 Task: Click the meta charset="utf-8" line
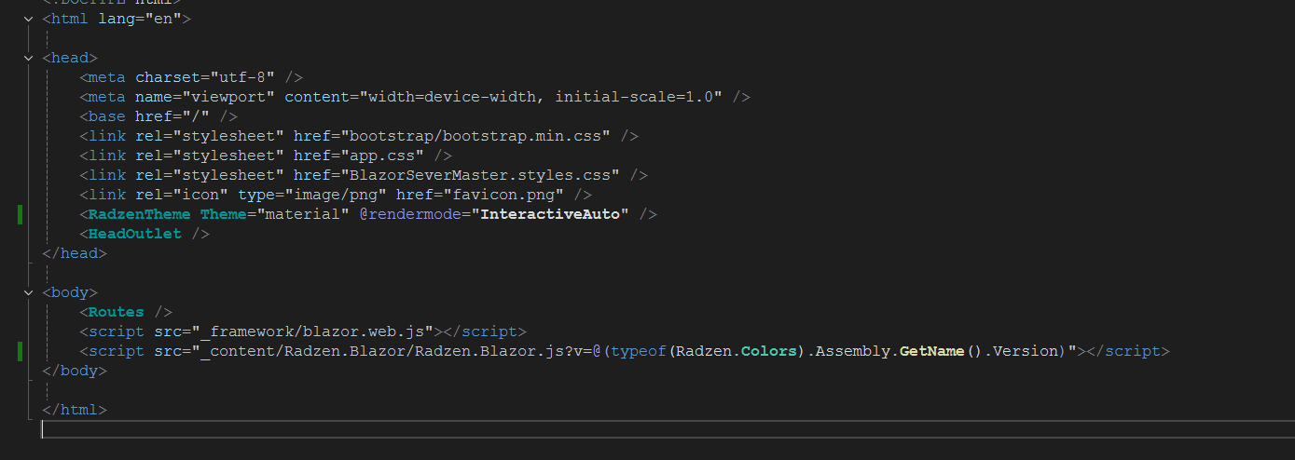[191, 77]
